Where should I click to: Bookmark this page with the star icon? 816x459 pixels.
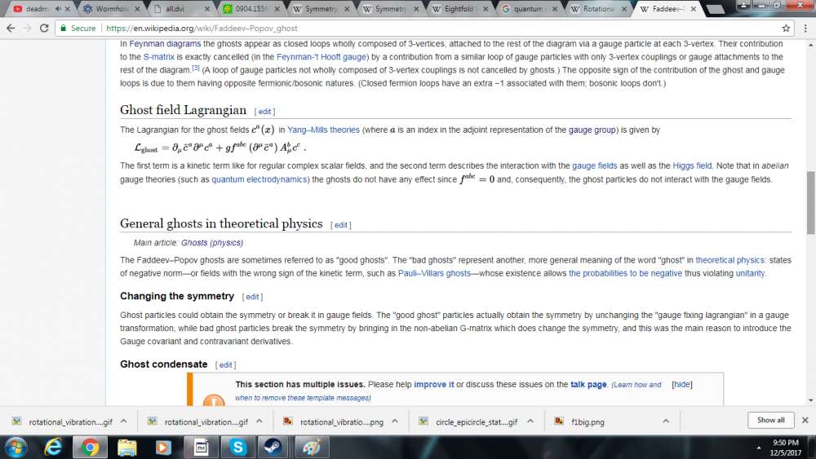(786, 28)
